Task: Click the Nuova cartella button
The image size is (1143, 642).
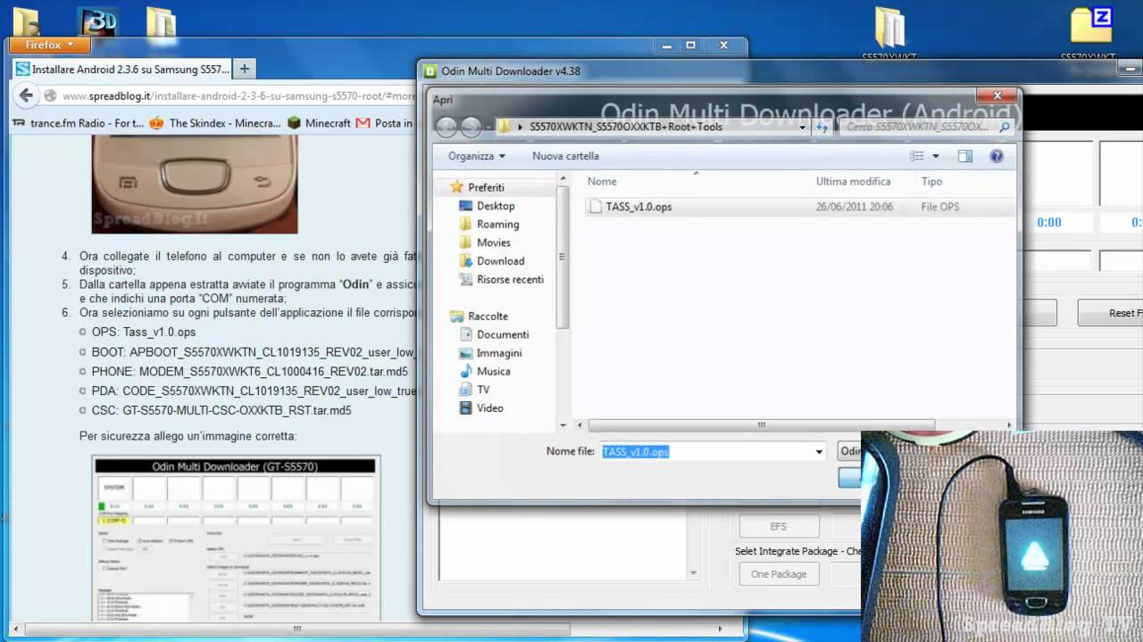Action: click(x=565, y=156)
